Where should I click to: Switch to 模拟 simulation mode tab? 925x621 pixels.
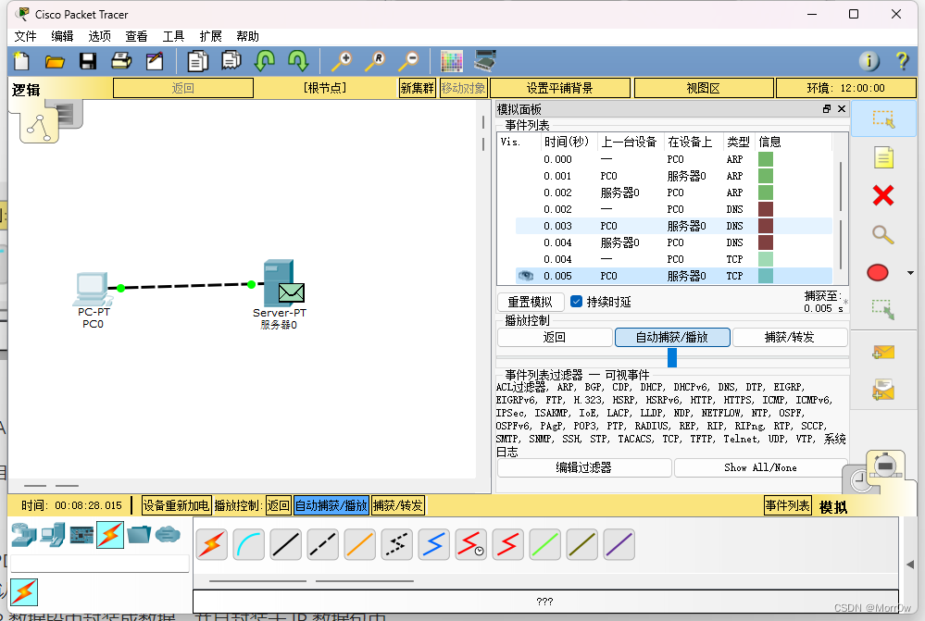(833, 507)
